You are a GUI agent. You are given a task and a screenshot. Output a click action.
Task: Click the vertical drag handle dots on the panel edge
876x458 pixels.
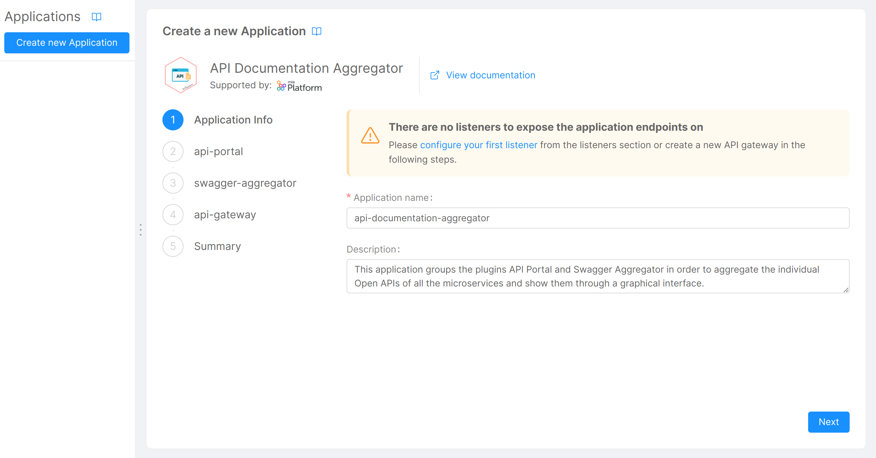(x=141, y=230)
